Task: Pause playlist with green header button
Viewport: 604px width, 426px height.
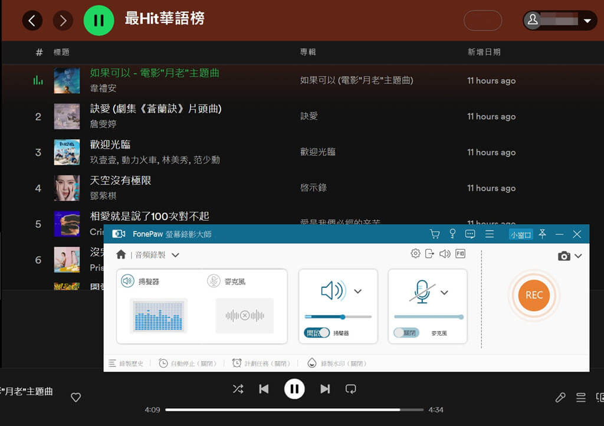Action: 99,21
